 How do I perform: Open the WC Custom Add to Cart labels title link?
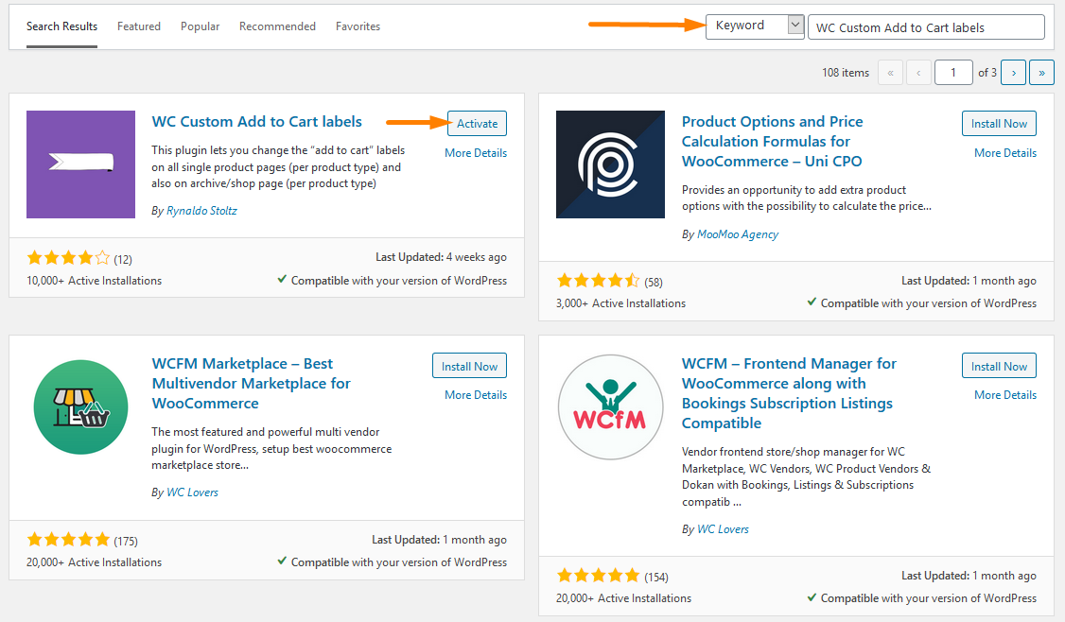pos(256,122)
